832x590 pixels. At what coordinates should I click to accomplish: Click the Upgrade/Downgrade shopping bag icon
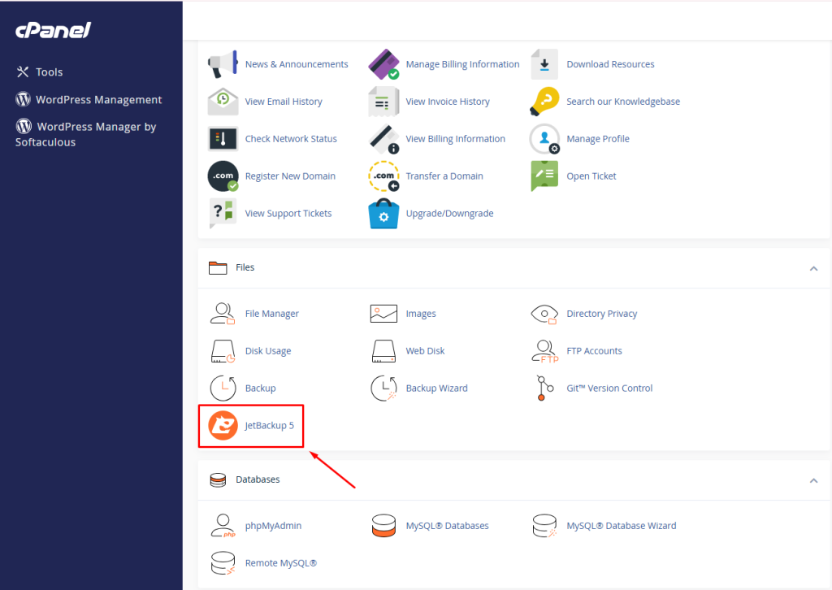pos(383,214)
